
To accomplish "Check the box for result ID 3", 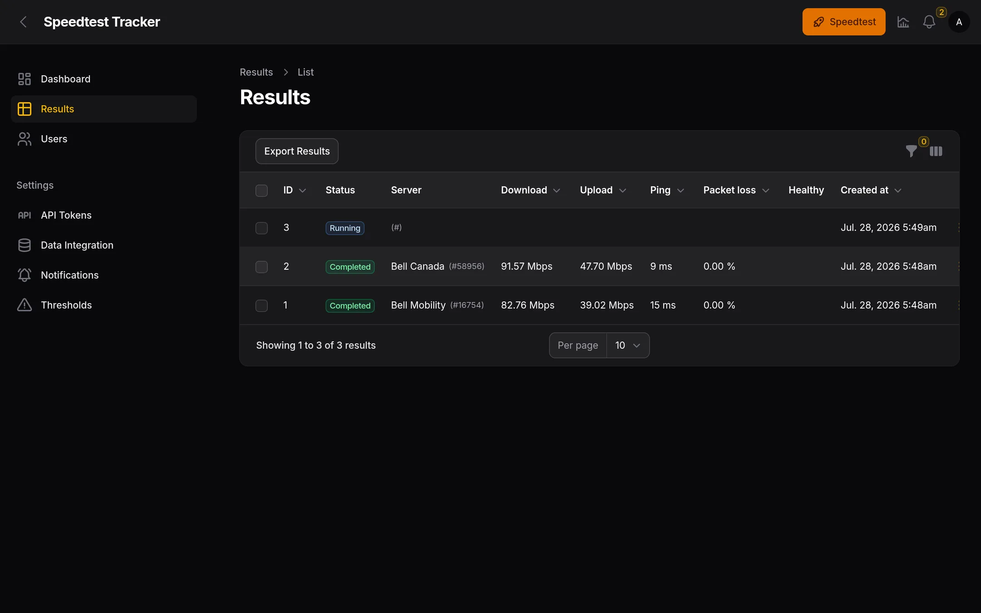I will 262,228.
